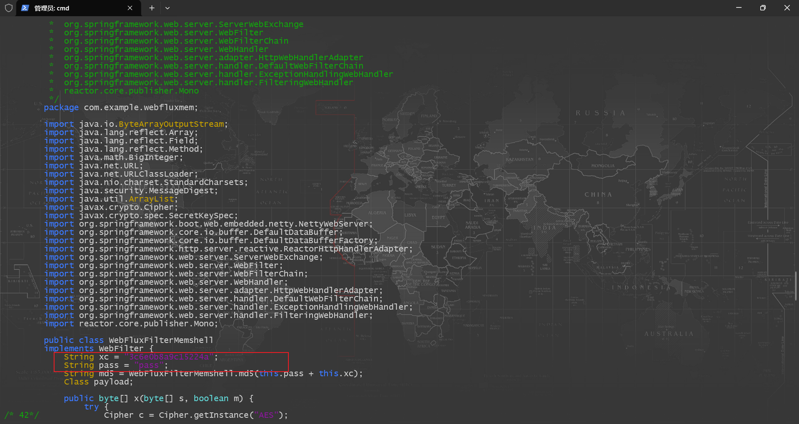Click the String md5 assignment line

pos(213,374)
